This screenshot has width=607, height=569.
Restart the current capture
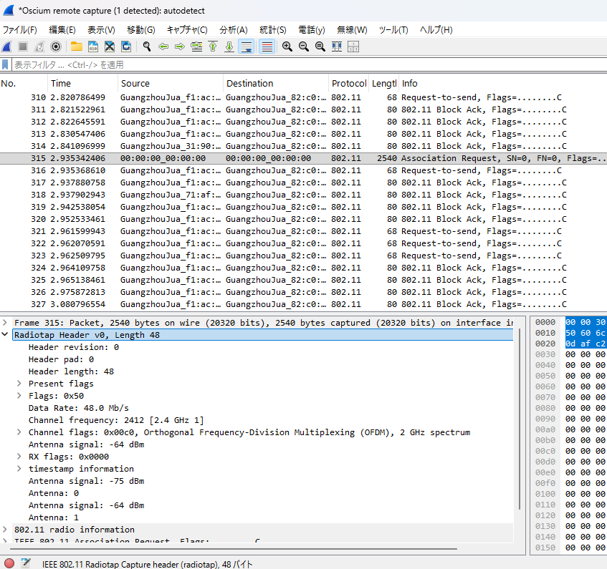click(39, 47)
